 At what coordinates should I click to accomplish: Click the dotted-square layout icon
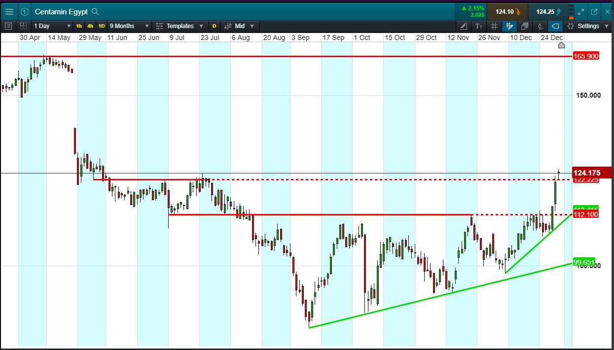(x=24, y=26)
